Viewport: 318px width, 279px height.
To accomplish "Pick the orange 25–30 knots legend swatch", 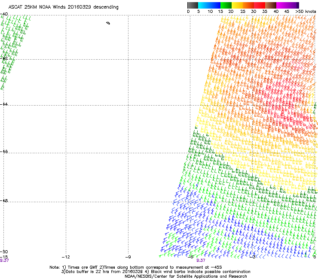I will pos(248,5).
